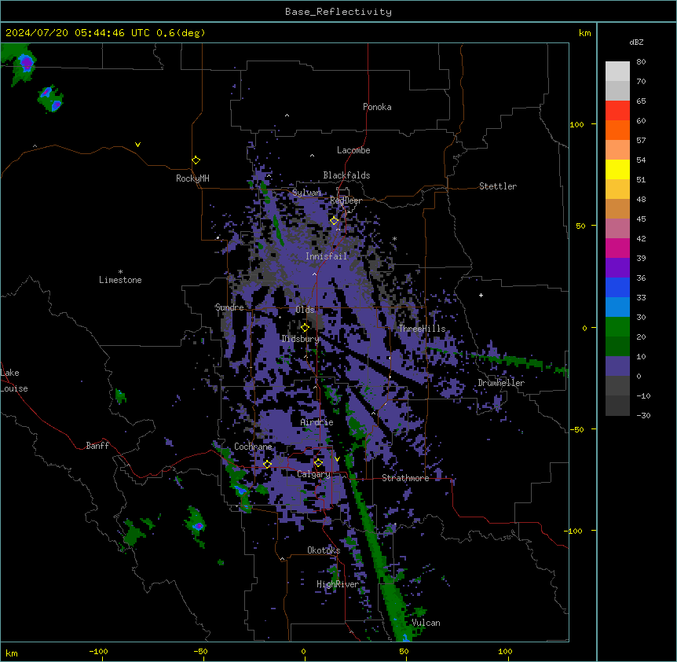Select the Banff label
The width and height of the screenshot is (677, 662).
pyautogui.click(x=97, y=446)
